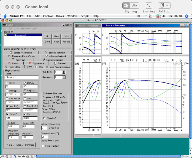Open the Virtual PC Drives menu
192x158 pixels.
tap(60, 16)
